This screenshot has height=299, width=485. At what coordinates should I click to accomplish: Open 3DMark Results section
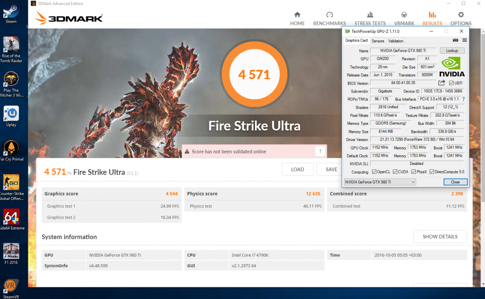click(x=432, y=19)
